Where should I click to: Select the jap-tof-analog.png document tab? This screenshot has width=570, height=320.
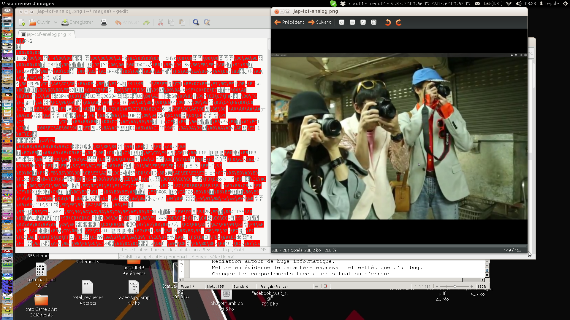point(46,34)
